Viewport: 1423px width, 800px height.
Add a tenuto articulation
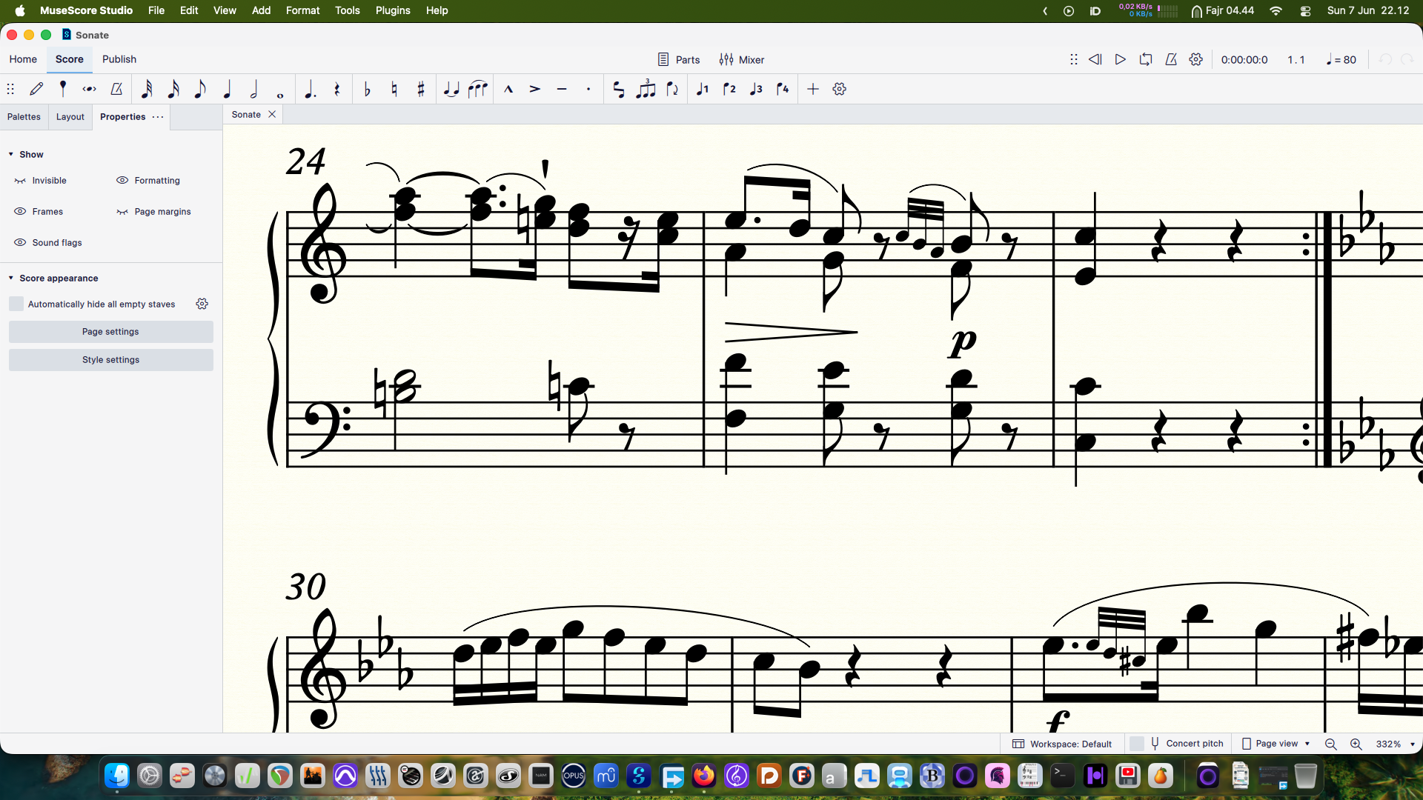pyautogui.click(x=562, y=89)
